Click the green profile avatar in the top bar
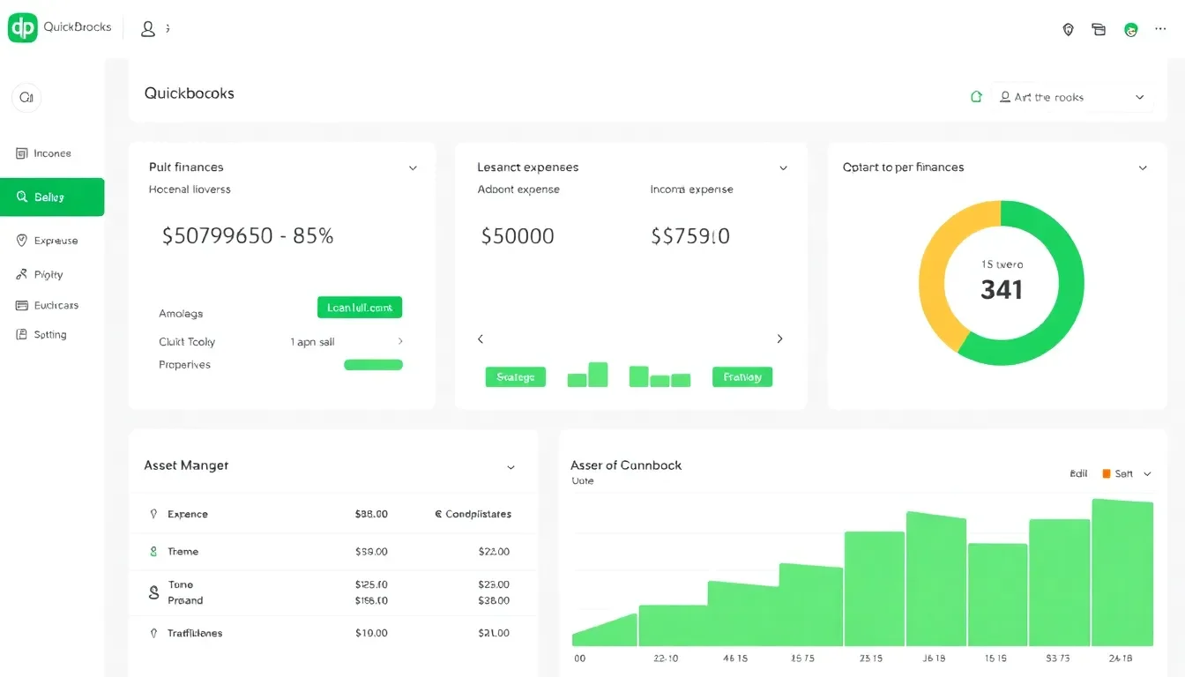The image size is (1185, 677). (1131, 29)
